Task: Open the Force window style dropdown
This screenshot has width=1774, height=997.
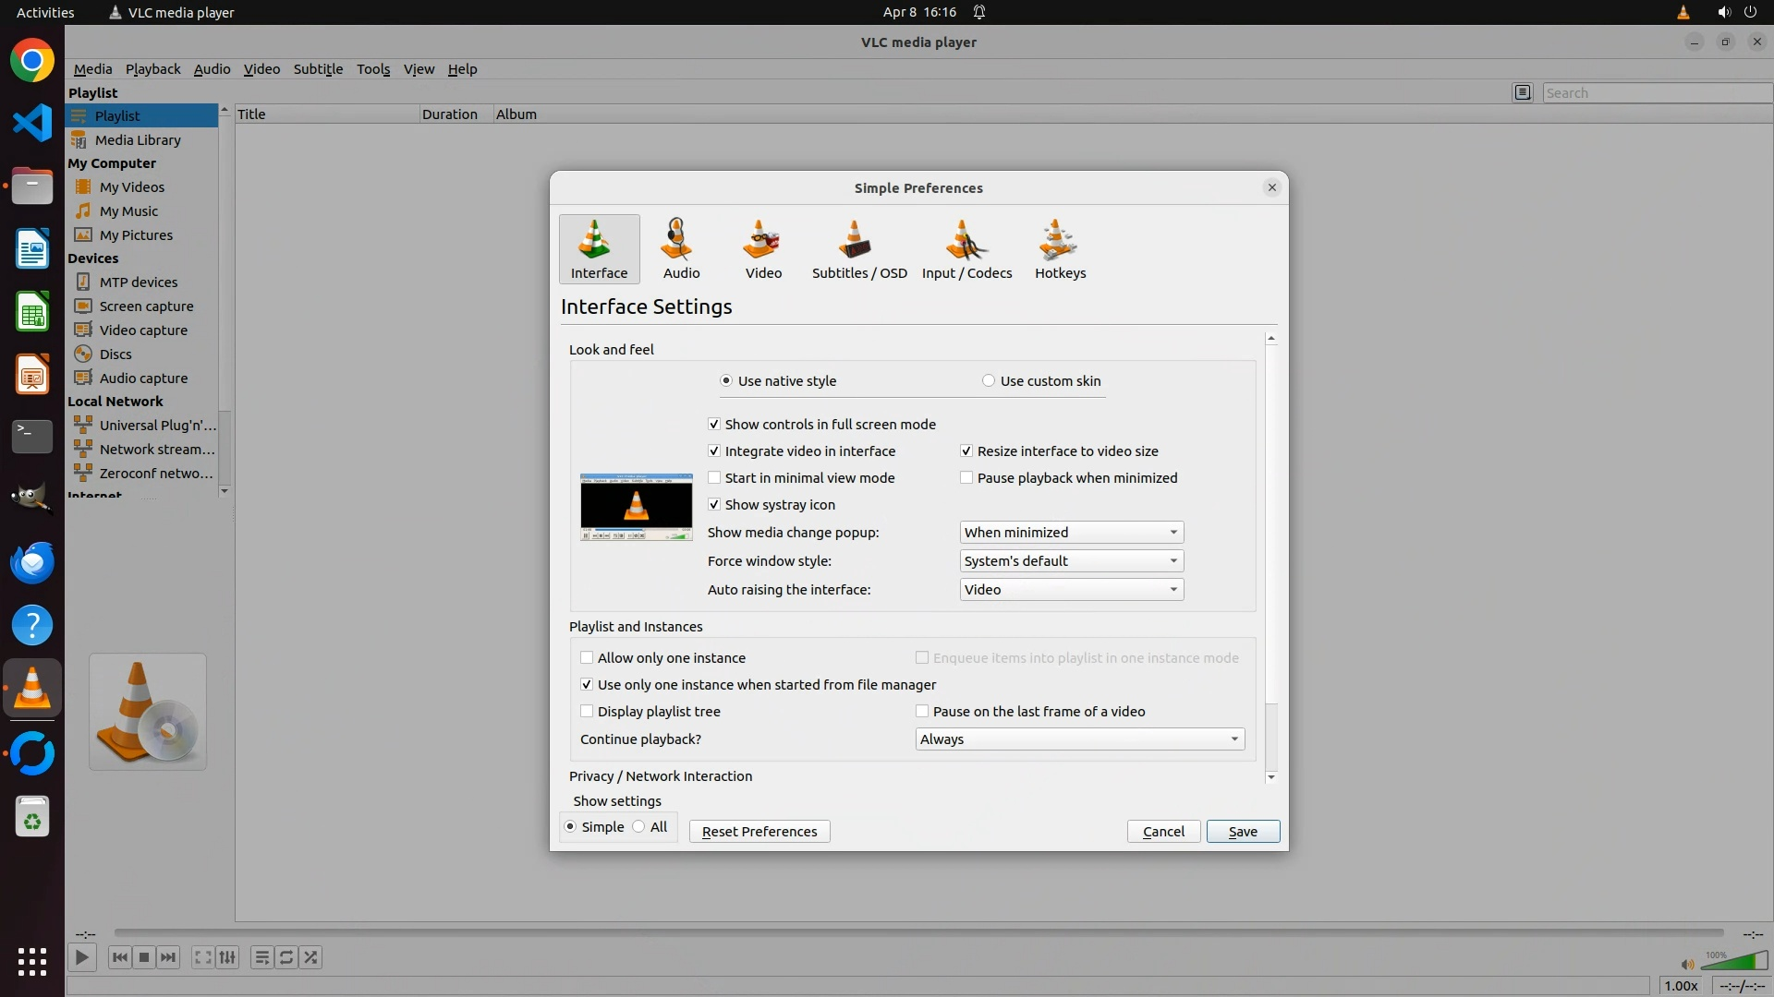Action: [1071, 561]
